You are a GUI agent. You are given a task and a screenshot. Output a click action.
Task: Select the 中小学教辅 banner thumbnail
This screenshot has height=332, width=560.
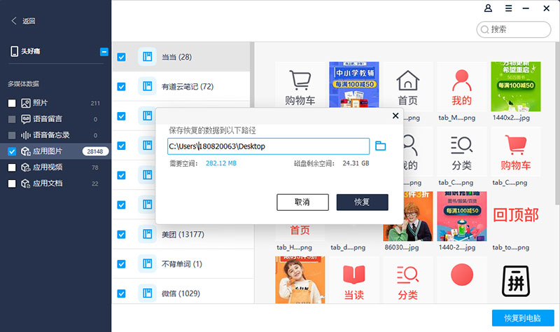354,85
